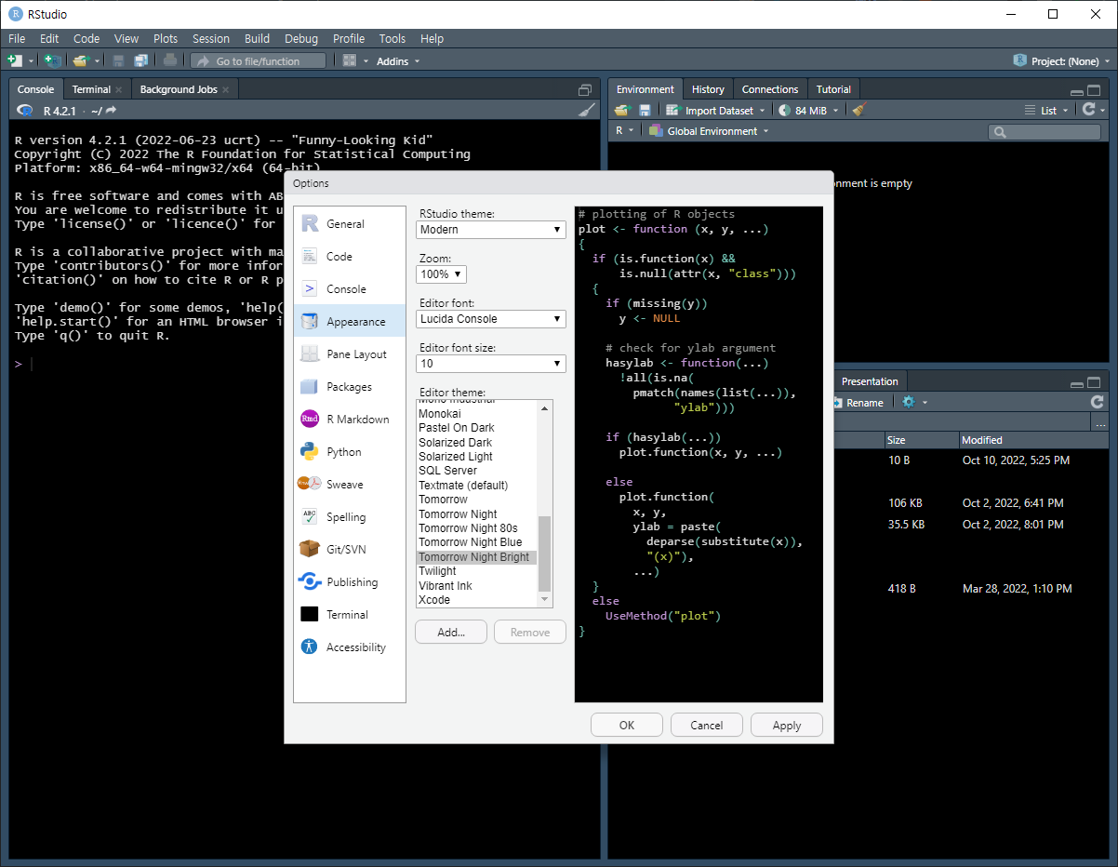Screen dimensions: 1118x867
Task: Click the Save current document icon
Action: (119, 60)
